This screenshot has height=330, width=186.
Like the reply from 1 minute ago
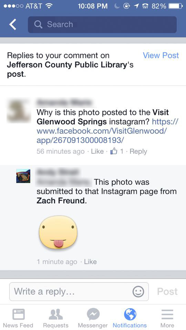coord(90,262)
